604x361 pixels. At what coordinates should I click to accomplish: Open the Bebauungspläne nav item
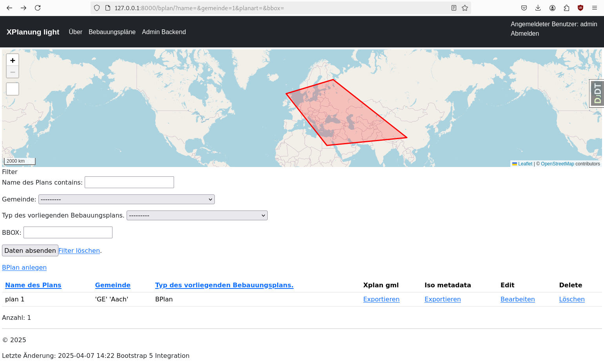[112, 32]
